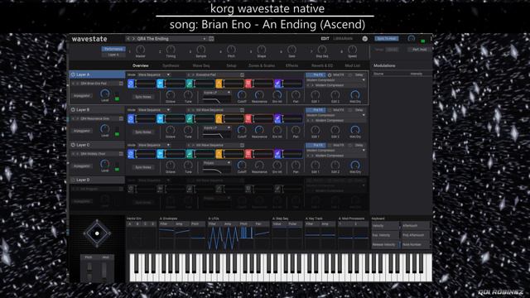
Task: Toggle Layer A Sync Notes
Action: point(143,97)
